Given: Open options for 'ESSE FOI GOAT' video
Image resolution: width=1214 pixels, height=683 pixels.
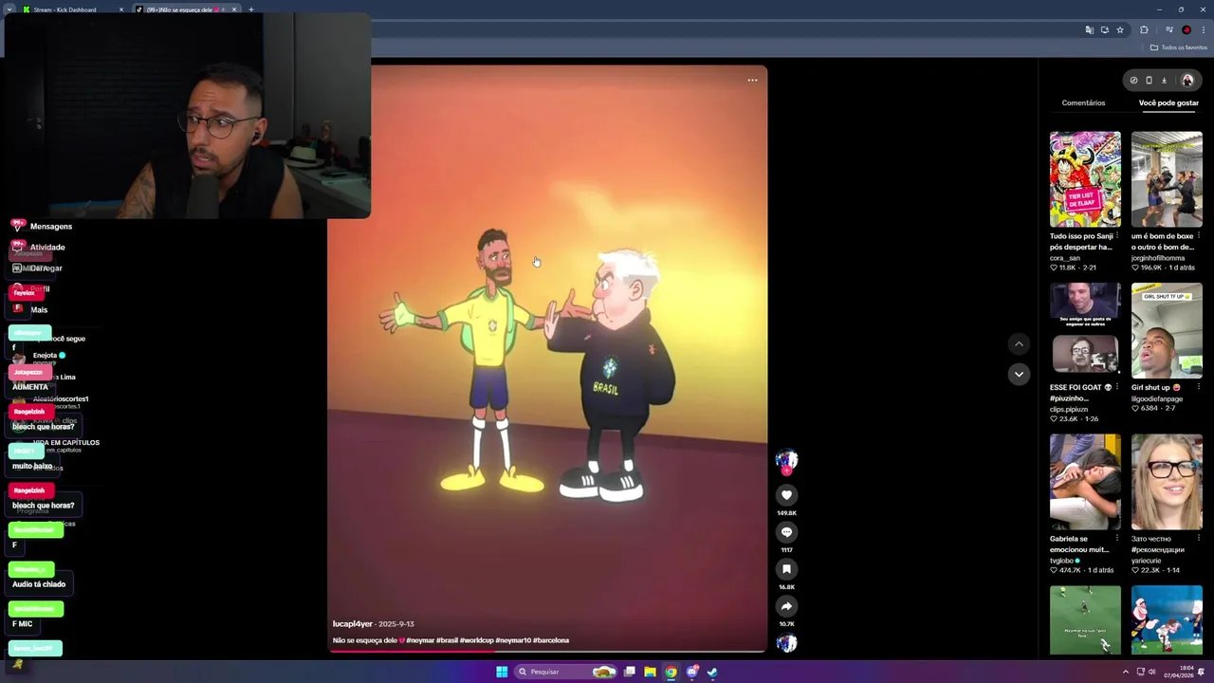Looking at the screenshot, I should click(1117, 387).
